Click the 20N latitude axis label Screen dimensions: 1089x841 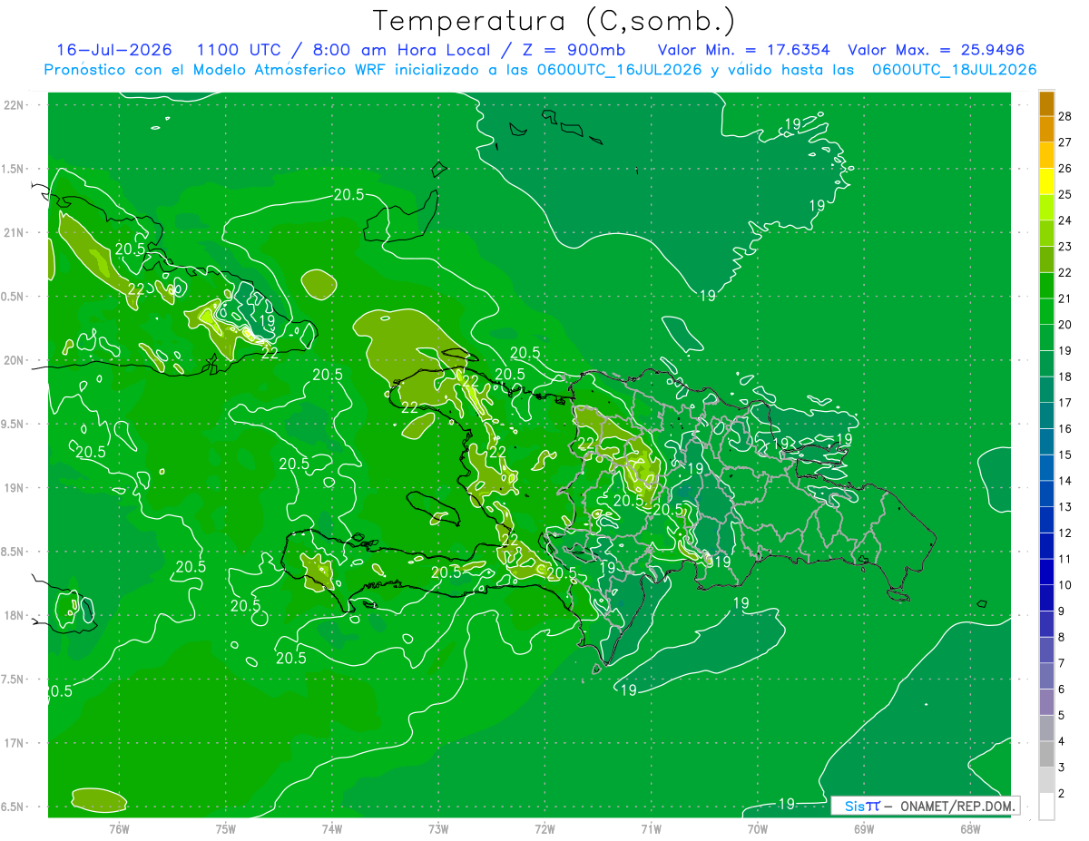pos(15,360)
